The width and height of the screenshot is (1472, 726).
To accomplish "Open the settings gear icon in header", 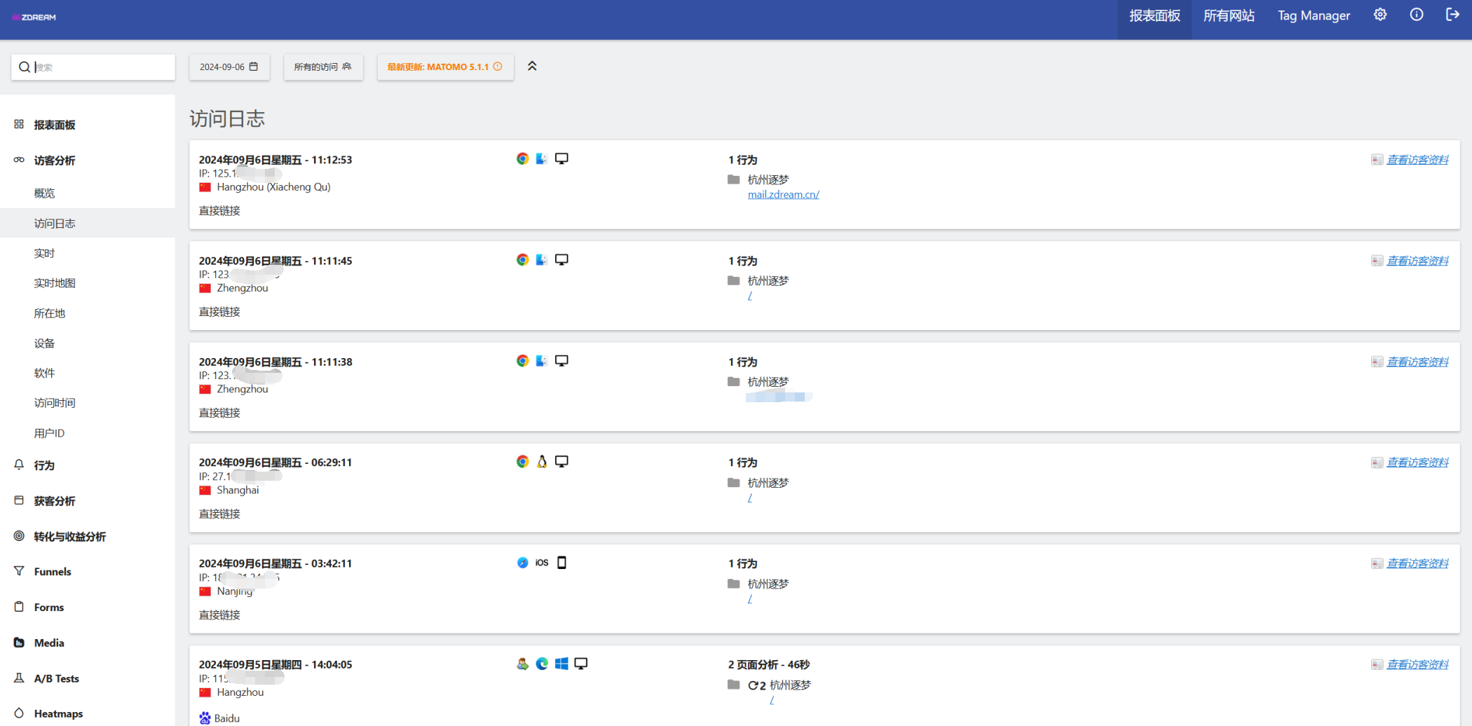I will tap(1379, 15).
